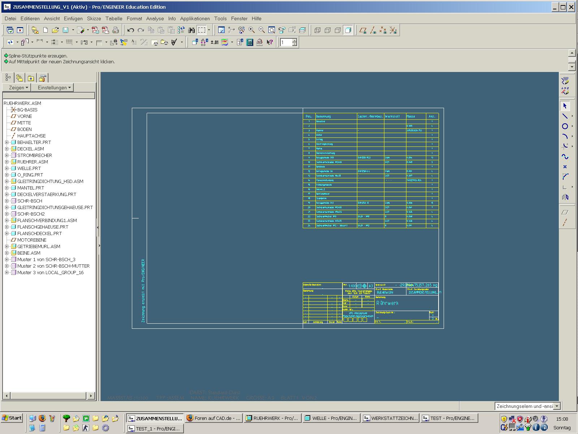This screenshot has height=434, width=578.
Task: Click the sheet number input field
Action: tap(286, 43)
